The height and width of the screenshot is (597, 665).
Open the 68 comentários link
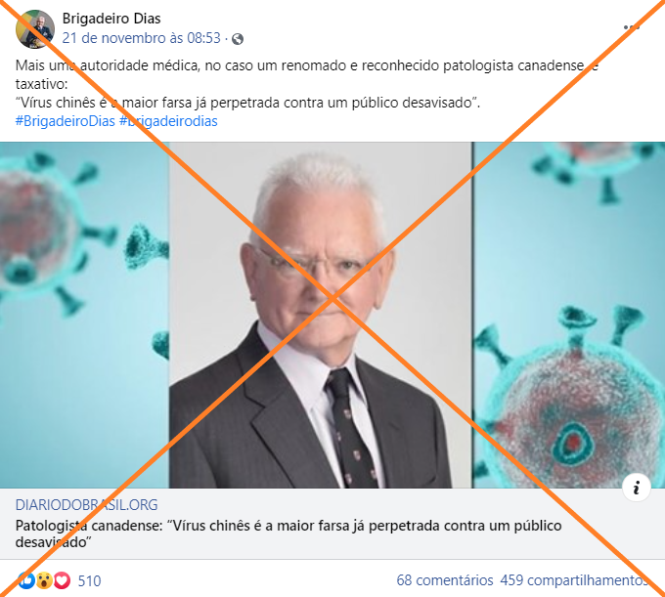point(445,580)
